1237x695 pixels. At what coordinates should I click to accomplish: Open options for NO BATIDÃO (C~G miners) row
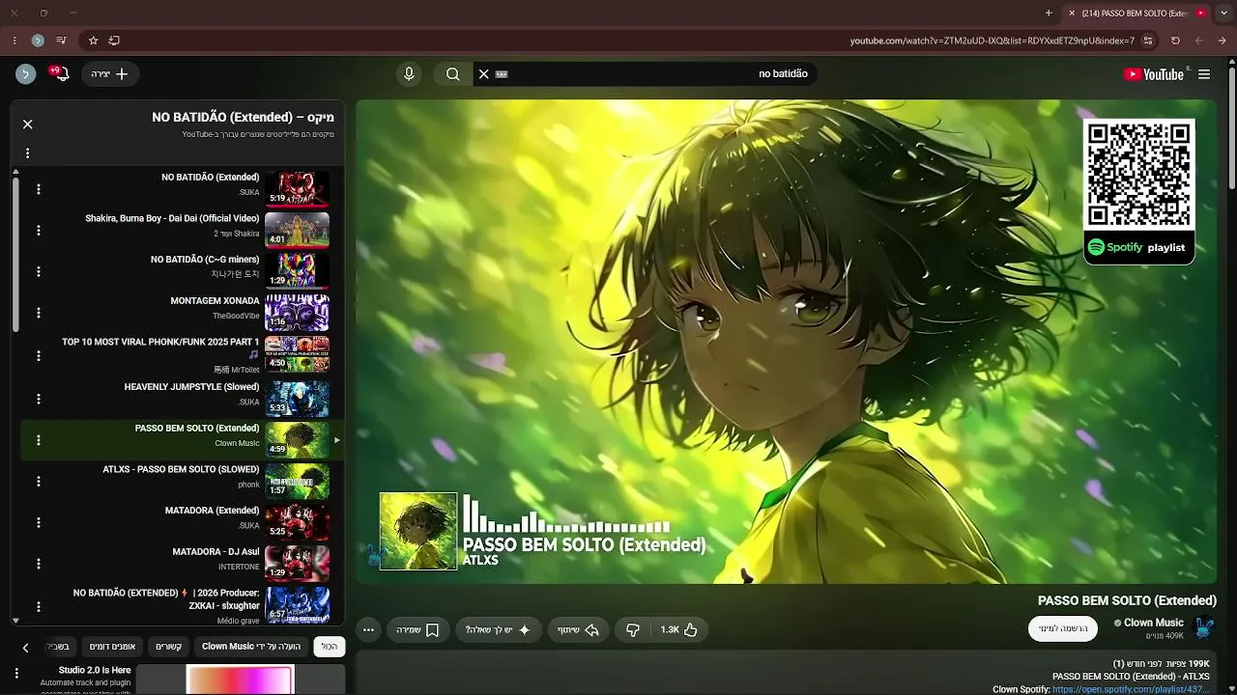(39, 272)
